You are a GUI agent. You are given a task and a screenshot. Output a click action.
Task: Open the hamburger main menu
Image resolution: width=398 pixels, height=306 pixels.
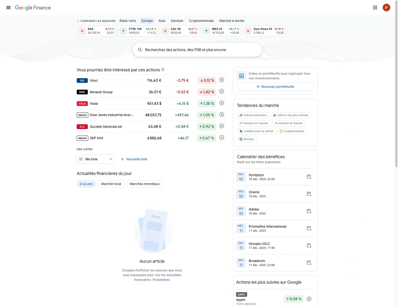[x=8, y=8]
